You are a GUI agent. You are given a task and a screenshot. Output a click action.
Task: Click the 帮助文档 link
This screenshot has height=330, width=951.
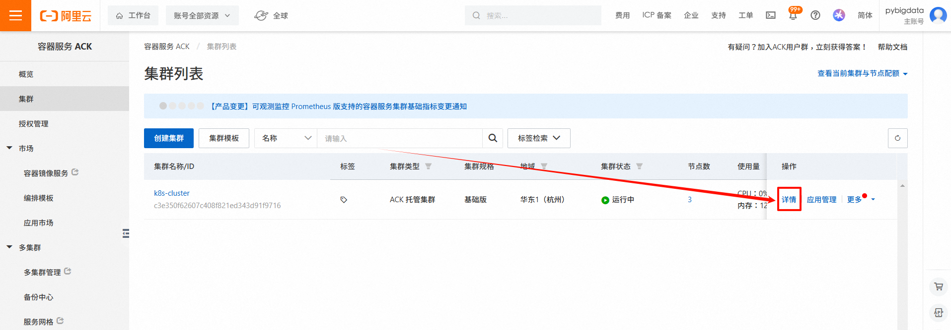(892, 47)
